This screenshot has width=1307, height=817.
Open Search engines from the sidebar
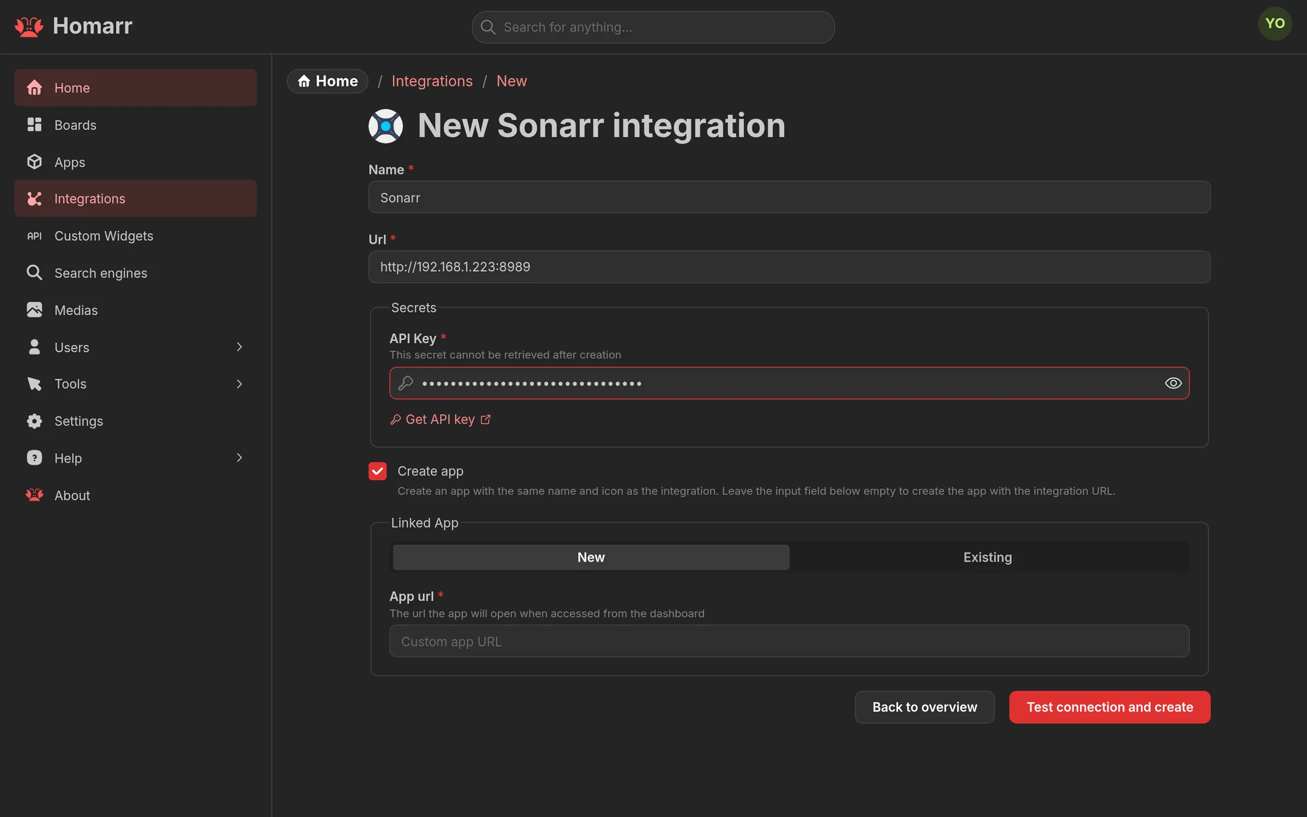tap(136, 273)
